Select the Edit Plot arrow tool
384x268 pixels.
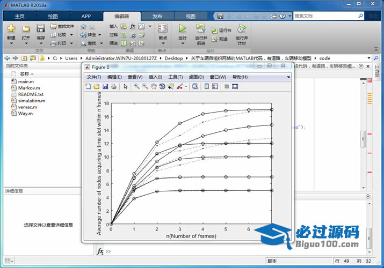[126, 86]
